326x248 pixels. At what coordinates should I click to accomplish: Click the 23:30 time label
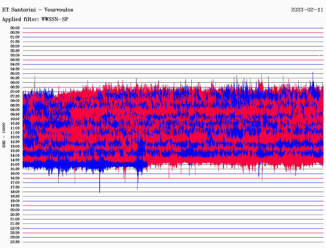click(15, 242)
